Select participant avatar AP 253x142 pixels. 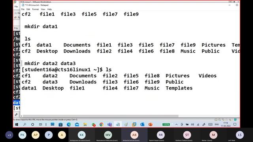(x=36, y=135)
